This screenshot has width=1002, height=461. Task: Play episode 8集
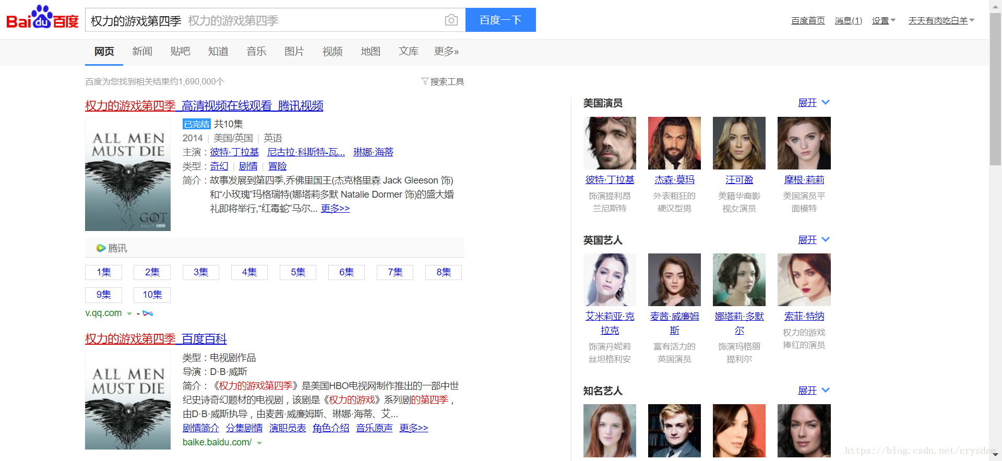click(444, 272)
